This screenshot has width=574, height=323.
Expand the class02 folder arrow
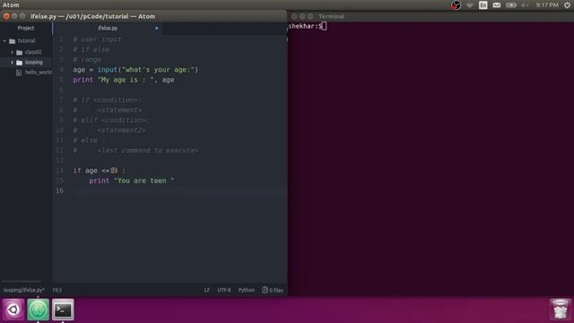click(12, 52)
